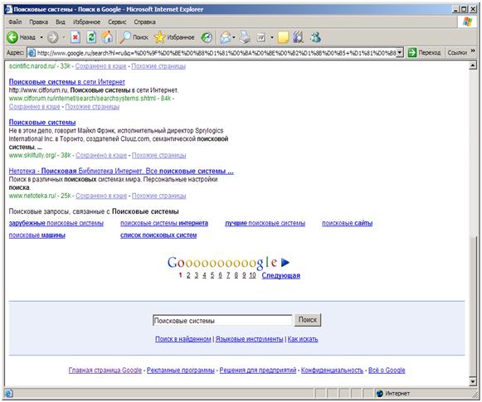
Task: Open the Сервис menu
Action: [x=117, y=22]
